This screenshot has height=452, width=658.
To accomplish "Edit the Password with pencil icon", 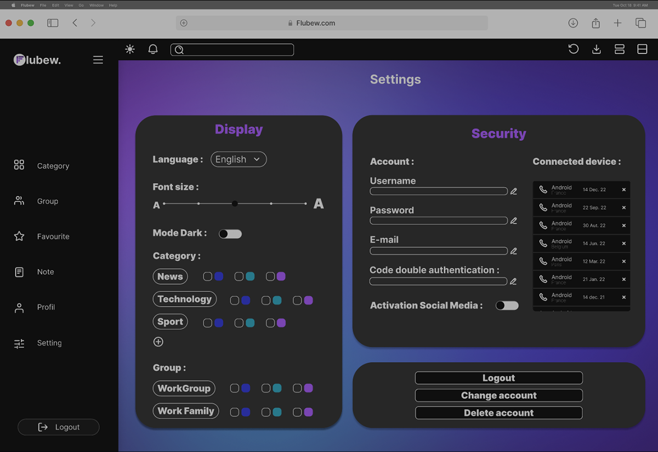I will coord(514,221).
